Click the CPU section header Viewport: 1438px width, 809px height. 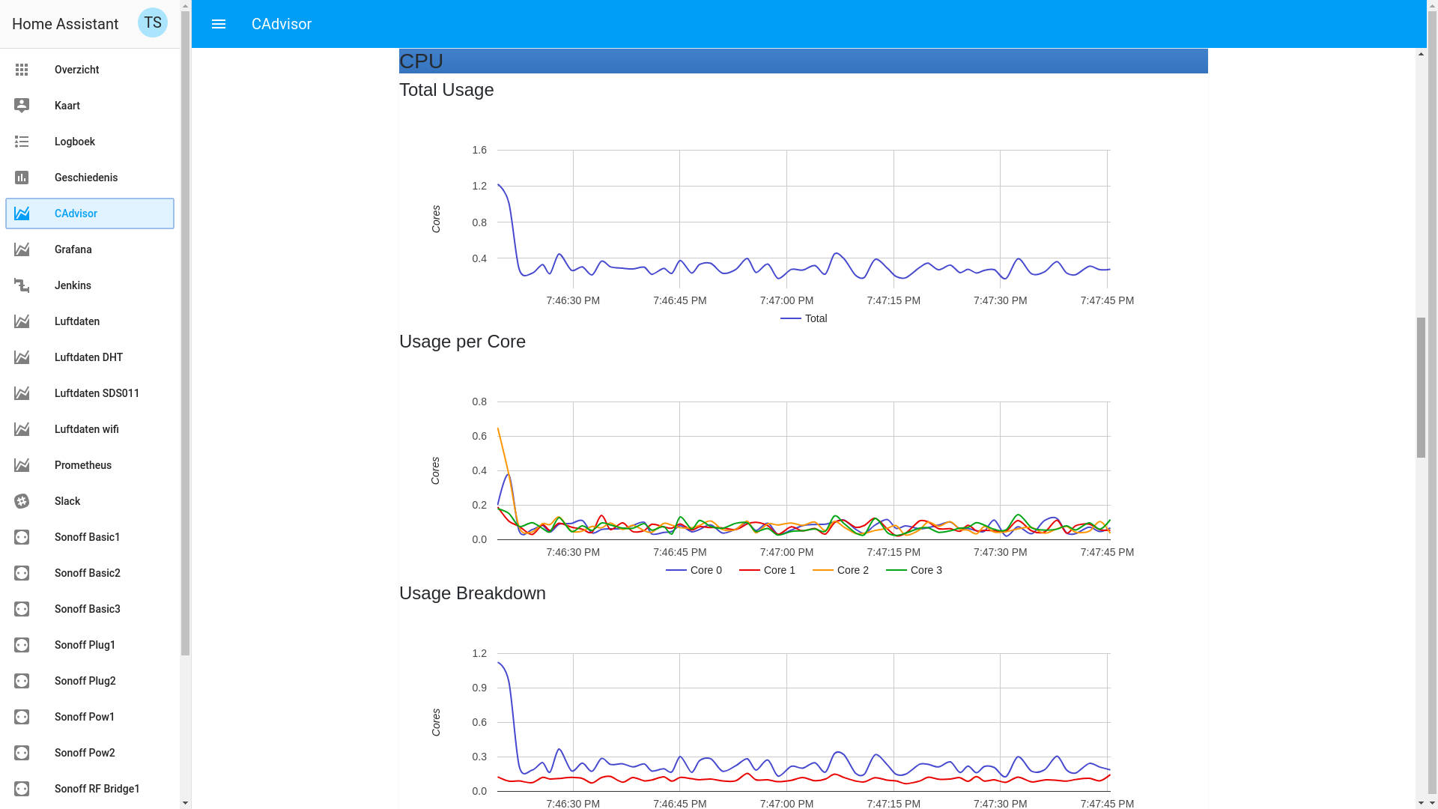(802, 60)
